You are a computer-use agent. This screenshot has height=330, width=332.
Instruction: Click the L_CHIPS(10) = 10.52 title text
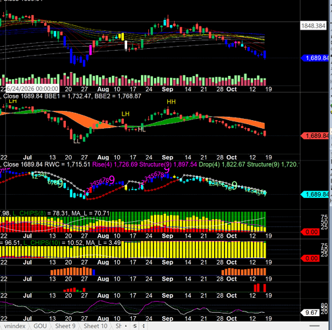click(x=53, y=243)
